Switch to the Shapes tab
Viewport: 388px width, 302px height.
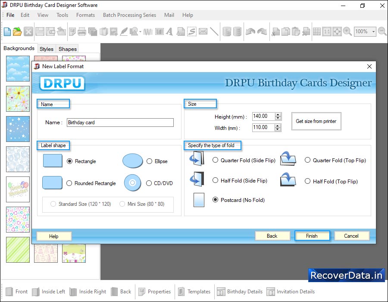(68, 49)
